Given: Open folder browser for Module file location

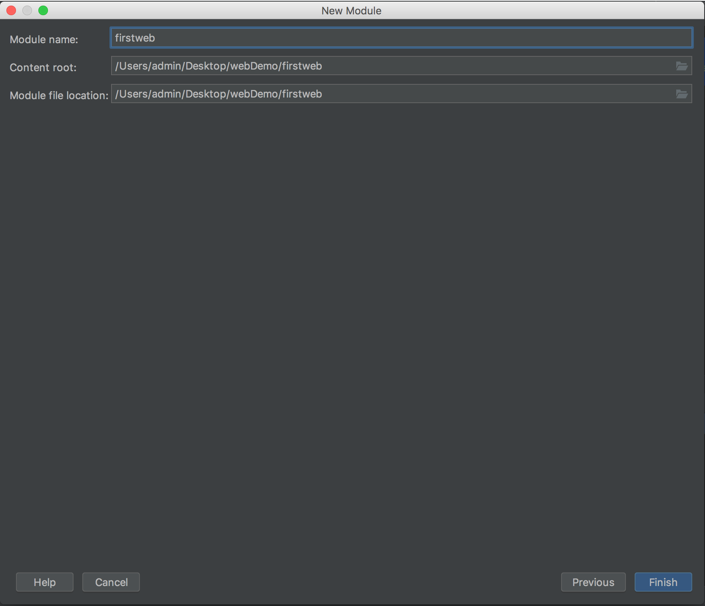Looking at the screenshot, I should (681, 94).
